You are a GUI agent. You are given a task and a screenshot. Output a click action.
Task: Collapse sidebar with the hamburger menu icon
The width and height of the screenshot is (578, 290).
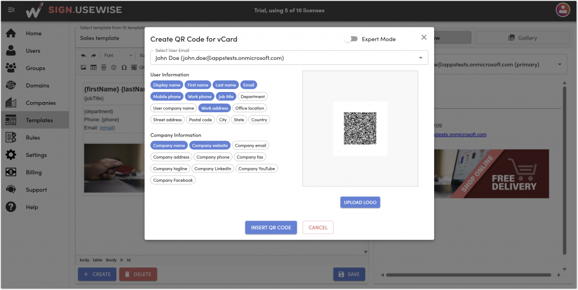point(11,10)
